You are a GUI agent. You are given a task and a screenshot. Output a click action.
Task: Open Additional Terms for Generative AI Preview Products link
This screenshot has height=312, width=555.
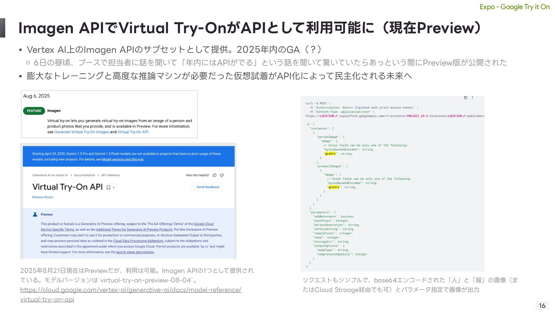134,230
